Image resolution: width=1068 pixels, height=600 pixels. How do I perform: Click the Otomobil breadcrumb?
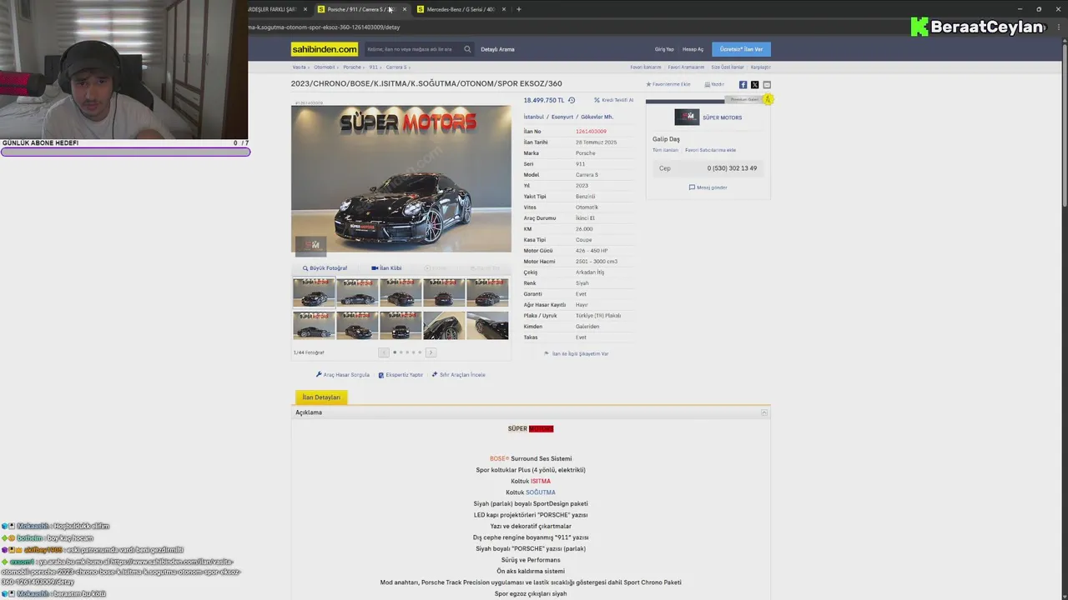(x=325, y=67)
